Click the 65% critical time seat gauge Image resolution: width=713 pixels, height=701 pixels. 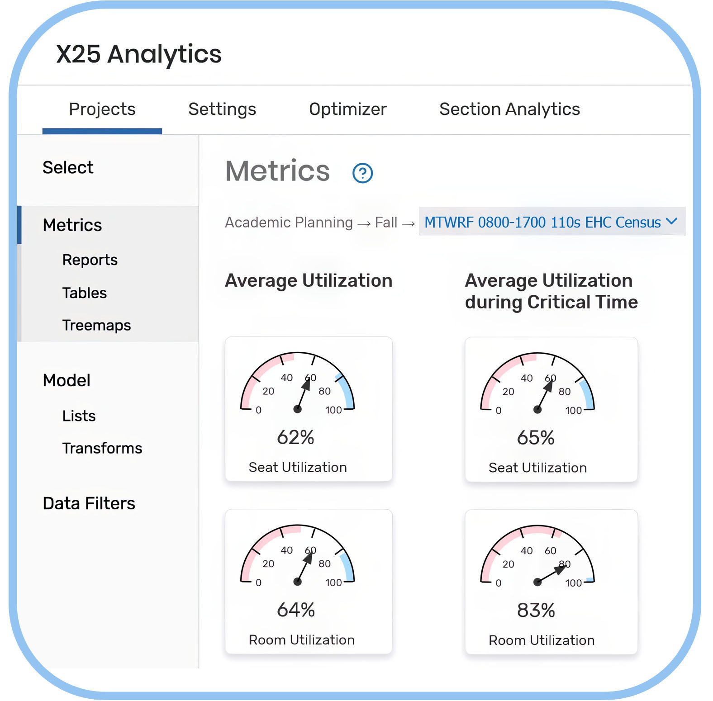click(551, 409)
